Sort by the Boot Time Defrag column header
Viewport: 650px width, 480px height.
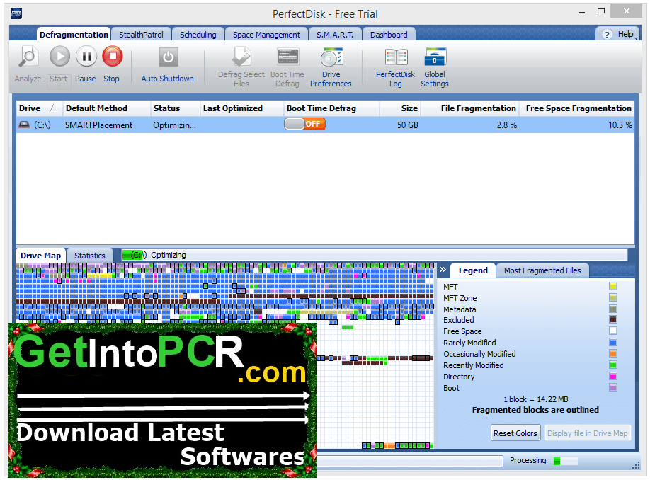[x=331, y=108]
